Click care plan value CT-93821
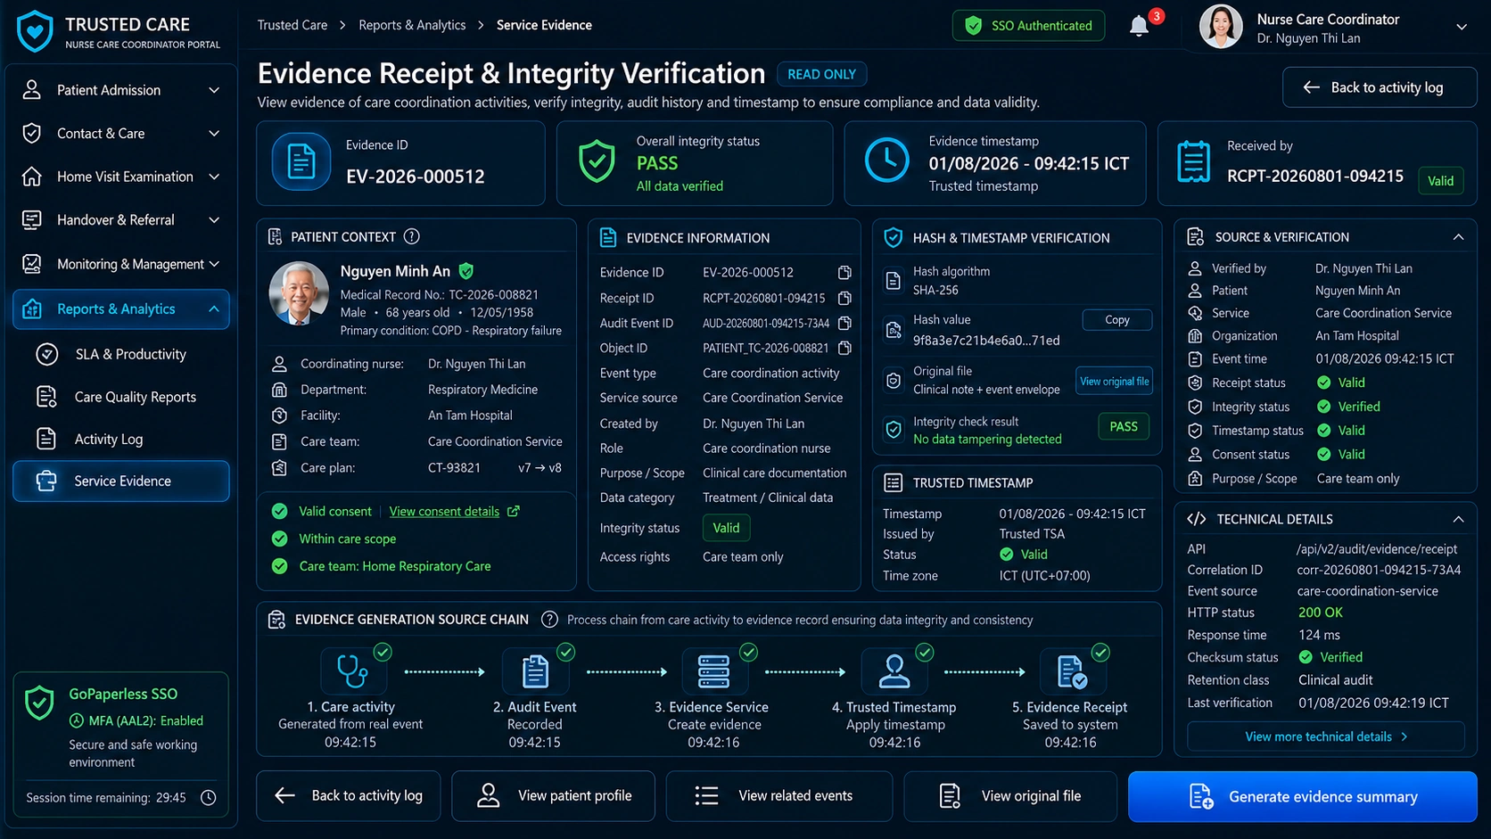Screen dimensions: 1491x839 click(x=454, y=468)
